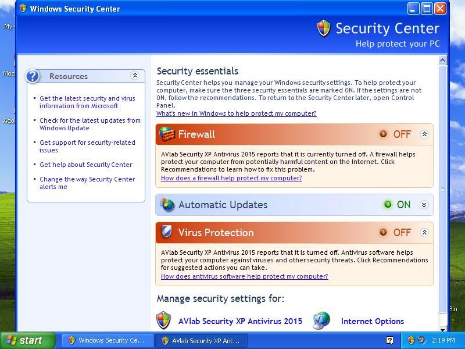The height and width of the screenshot is (349, 465).
Task: Click 'Change the way Security Center alerts me'
Action: tap(87, 183)
